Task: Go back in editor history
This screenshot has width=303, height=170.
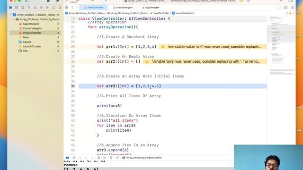Action: click(72, 8)
